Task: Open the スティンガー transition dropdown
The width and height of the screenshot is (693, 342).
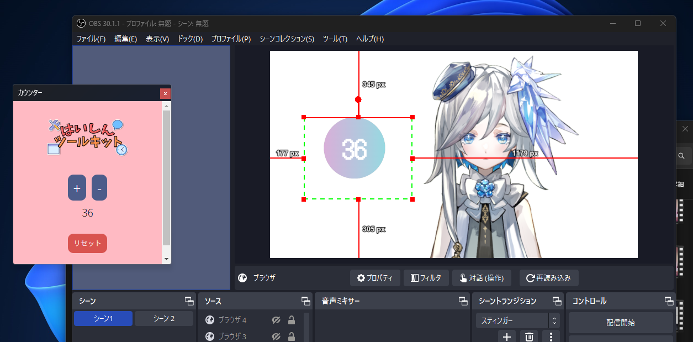Action: [x=514, y=320]
